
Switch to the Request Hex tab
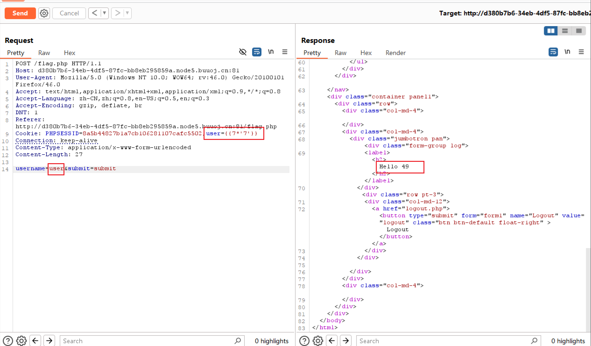[x=70, y=53]
